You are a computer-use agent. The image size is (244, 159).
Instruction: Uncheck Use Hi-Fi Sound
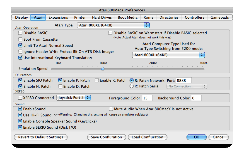[20, 115]
